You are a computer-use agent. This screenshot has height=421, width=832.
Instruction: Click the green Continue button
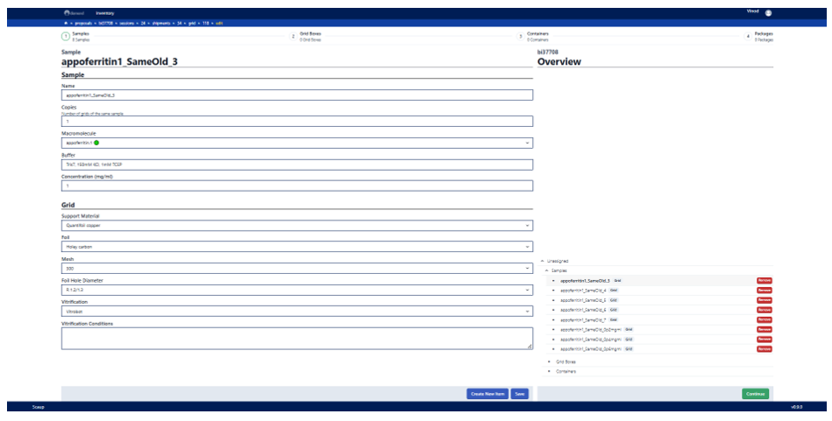[755, 394]
